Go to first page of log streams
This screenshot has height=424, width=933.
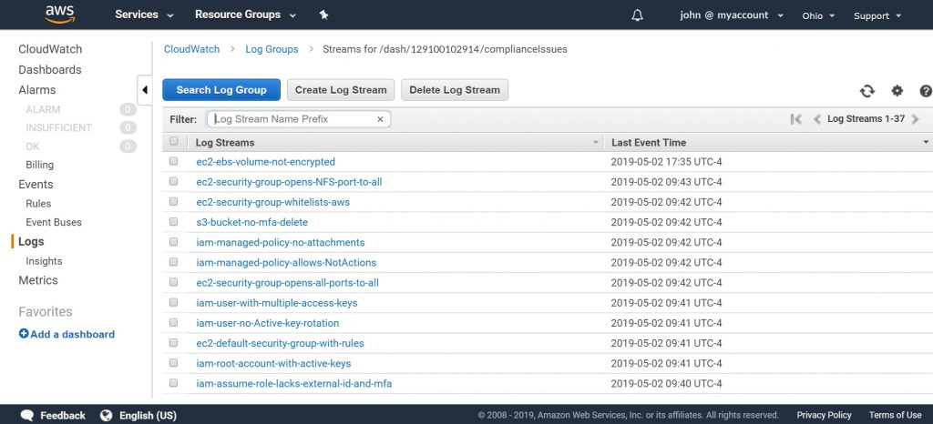pos(796,119)
